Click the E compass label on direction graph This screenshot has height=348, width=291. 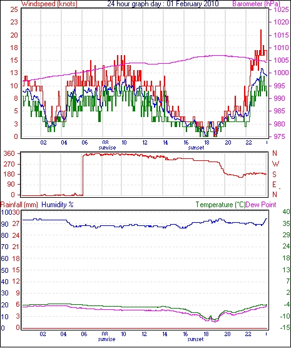[x=274, y=185]
